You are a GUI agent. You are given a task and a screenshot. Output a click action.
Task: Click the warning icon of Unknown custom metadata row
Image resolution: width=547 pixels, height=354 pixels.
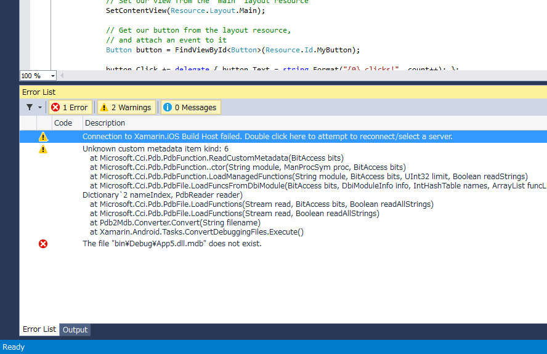pyautogui.click(x=43, y=149)
